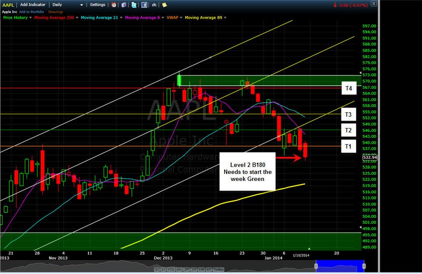This screenshot has width=422, height=274.
Task: Close the chart with X icon
Action: click(374, 3)
